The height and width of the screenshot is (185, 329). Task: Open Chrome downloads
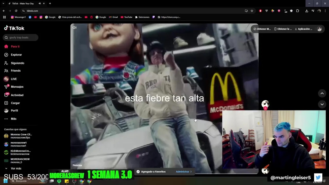click(x=307, y=11)
